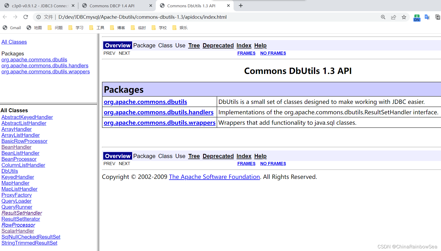Open the DbUtils class link
This screenshot has width=441, height=251.
click(x=10, y=171)
